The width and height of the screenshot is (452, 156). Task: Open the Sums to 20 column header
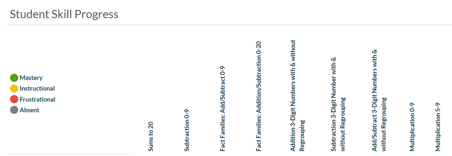151,137
